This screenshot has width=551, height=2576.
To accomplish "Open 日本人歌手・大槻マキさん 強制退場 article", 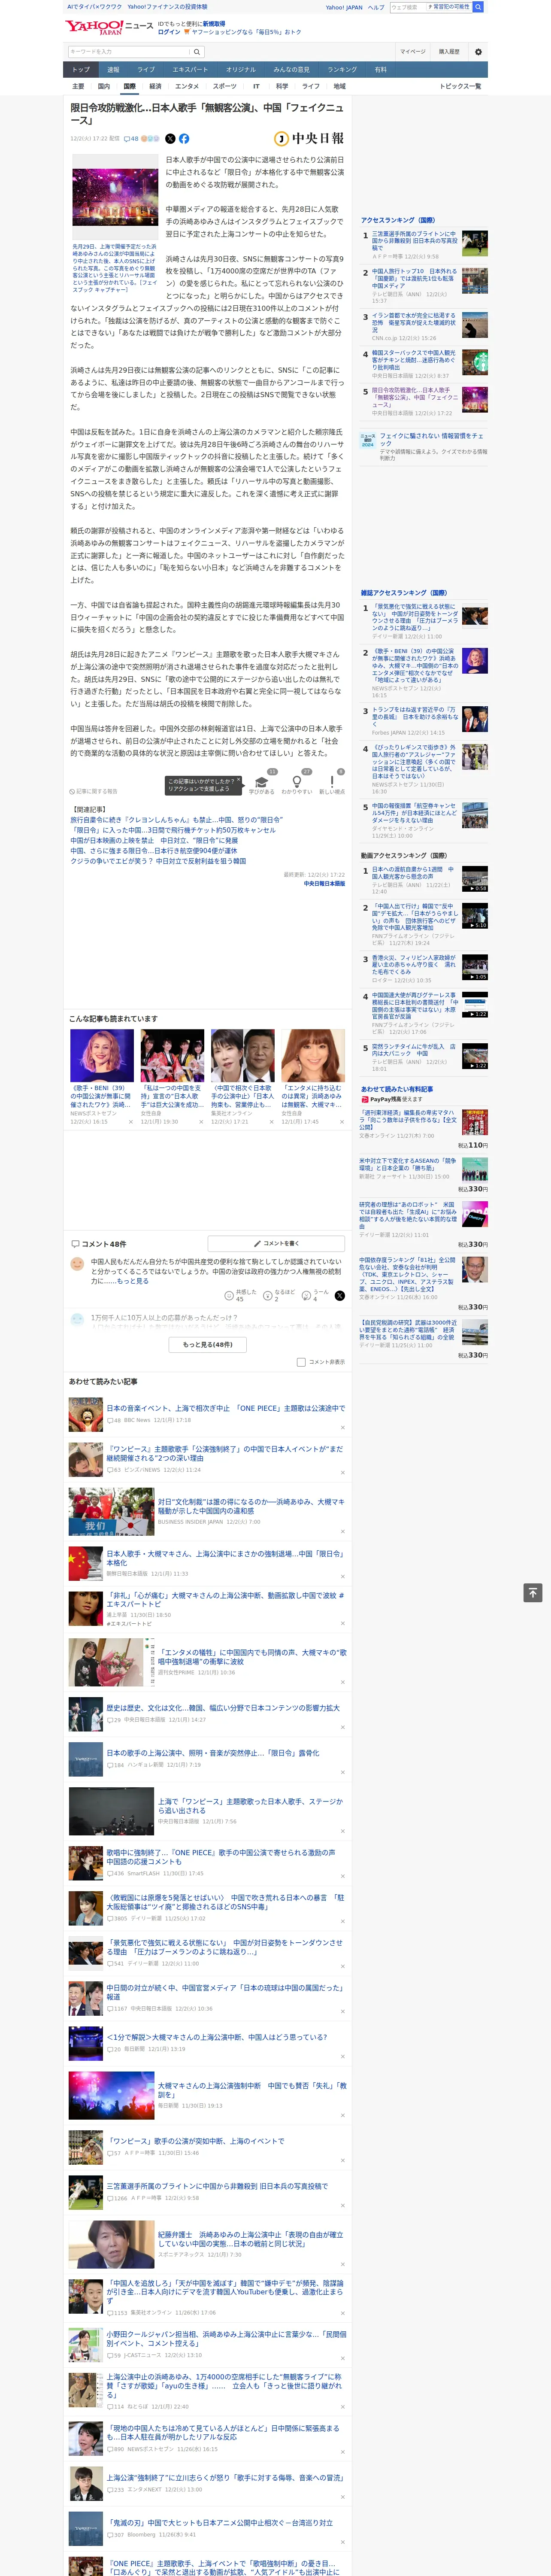I will point(225,1558).
